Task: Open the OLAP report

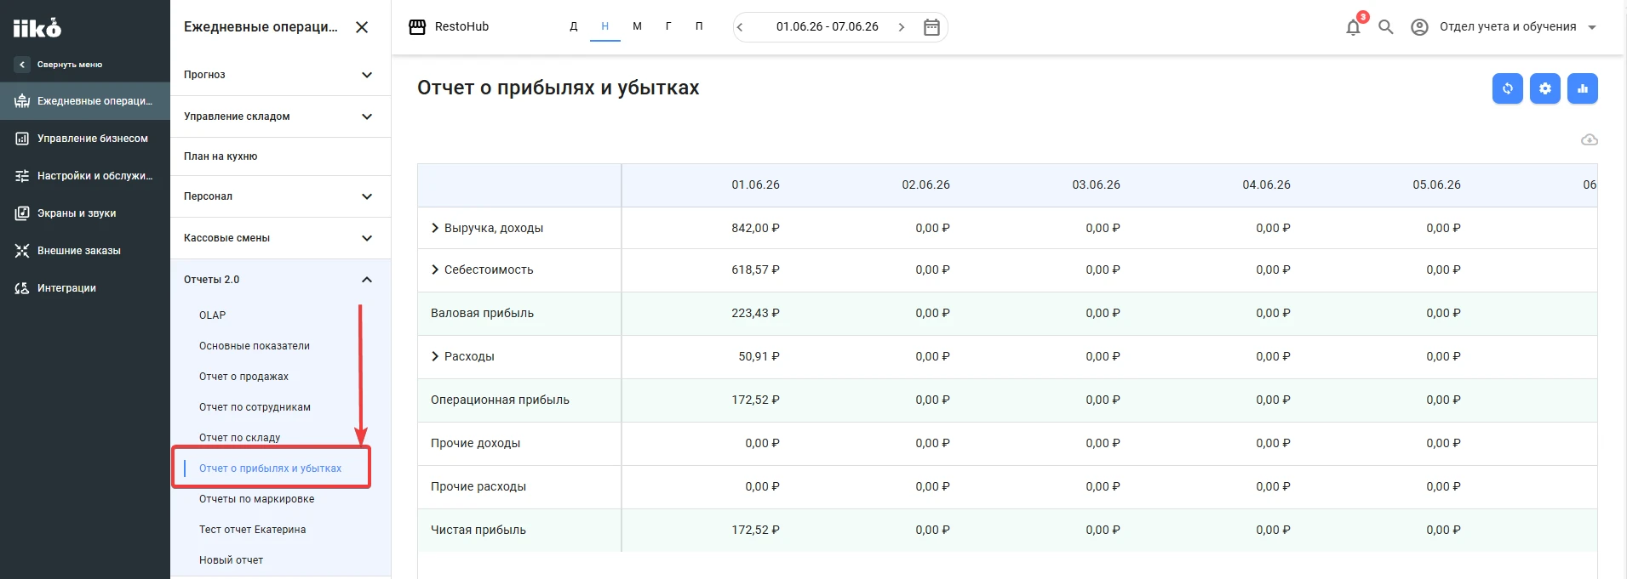Action: (213, 315)
